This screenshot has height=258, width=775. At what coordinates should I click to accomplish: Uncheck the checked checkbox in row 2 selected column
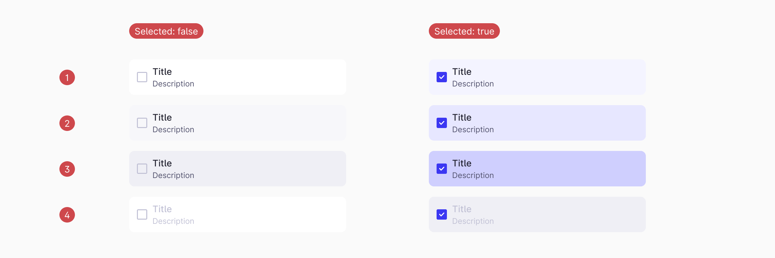441,123
